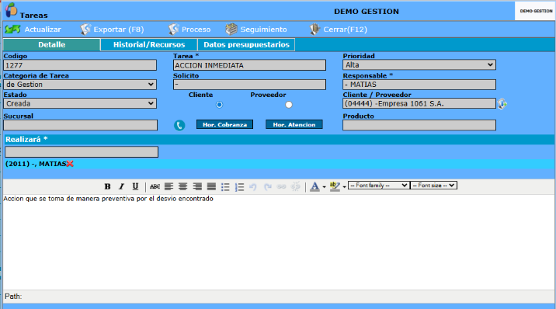The width and height of the screenshot is (556, 309).
Task: Click the Cliente / Proveedor Empresa field
Action: (x=419, y=103)
